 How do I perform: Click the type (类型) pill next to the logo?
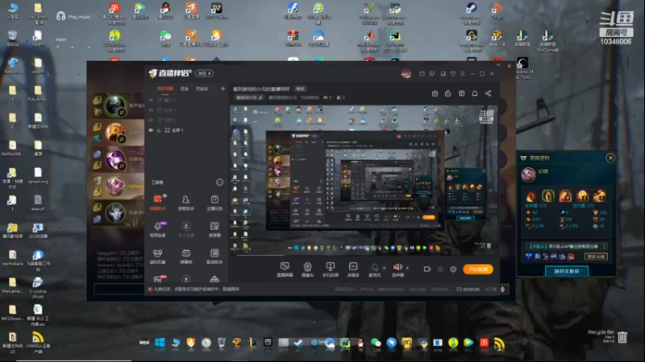click(205, 73)
